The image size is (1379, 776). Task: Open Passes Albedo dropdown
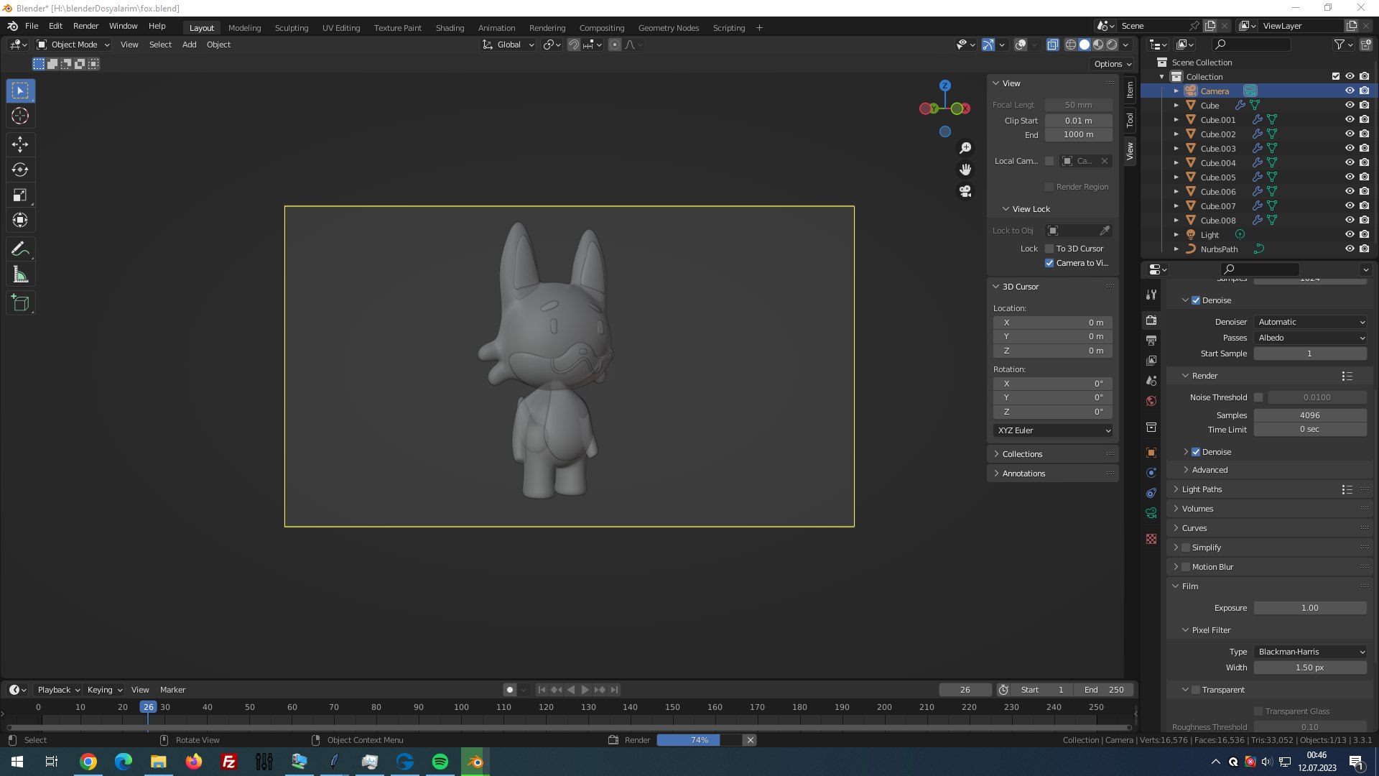coord(1310,338)
